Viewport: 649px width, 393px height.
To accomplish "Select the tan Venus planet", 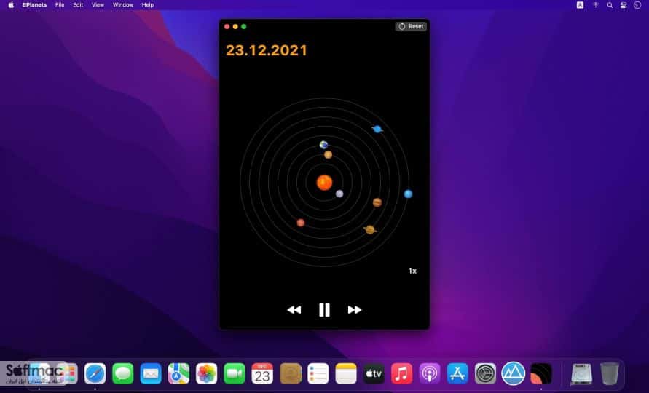I will point(329,155).
